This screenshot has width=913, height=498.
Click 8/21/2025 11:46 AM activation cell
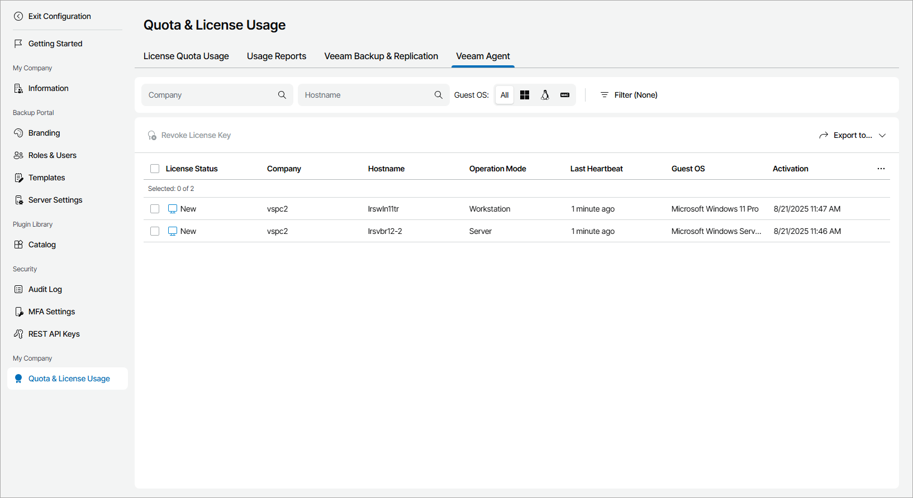click(x=807, y=231)
